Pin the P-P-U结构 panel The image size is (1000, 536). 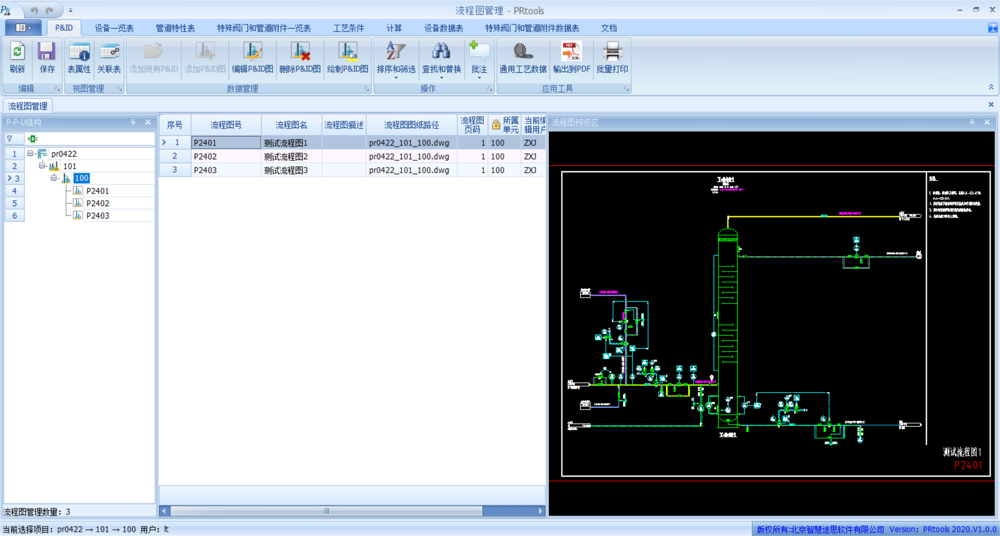pos(133,122)
